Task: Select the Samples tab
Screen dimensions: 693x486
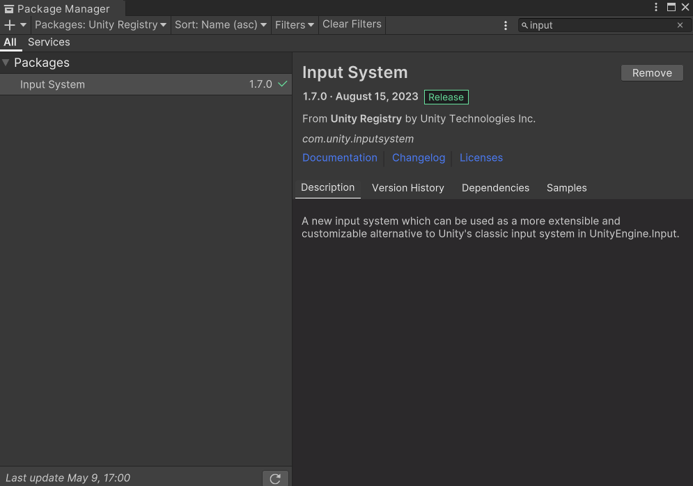Action: [x=567, y=188]
